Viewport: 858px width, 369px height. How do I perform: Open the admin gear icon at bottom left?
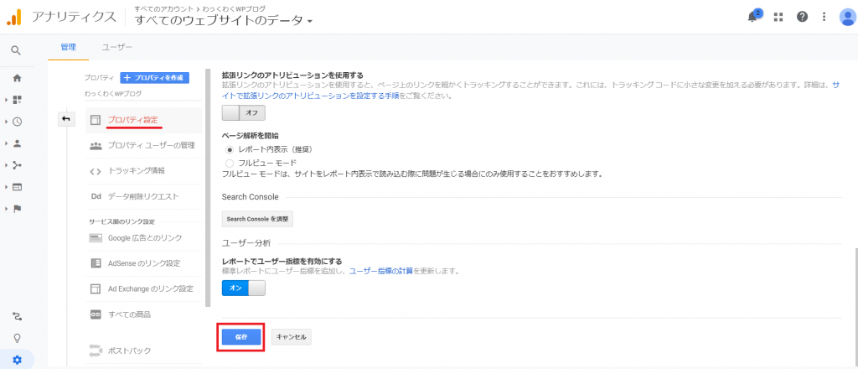[x=17, y=360]
